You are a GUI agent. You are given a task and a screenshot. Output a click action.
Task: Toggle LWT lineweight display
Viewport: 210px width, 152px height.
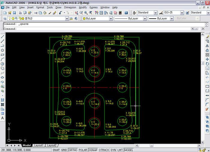pyautogui.click(x=120, y=150)
